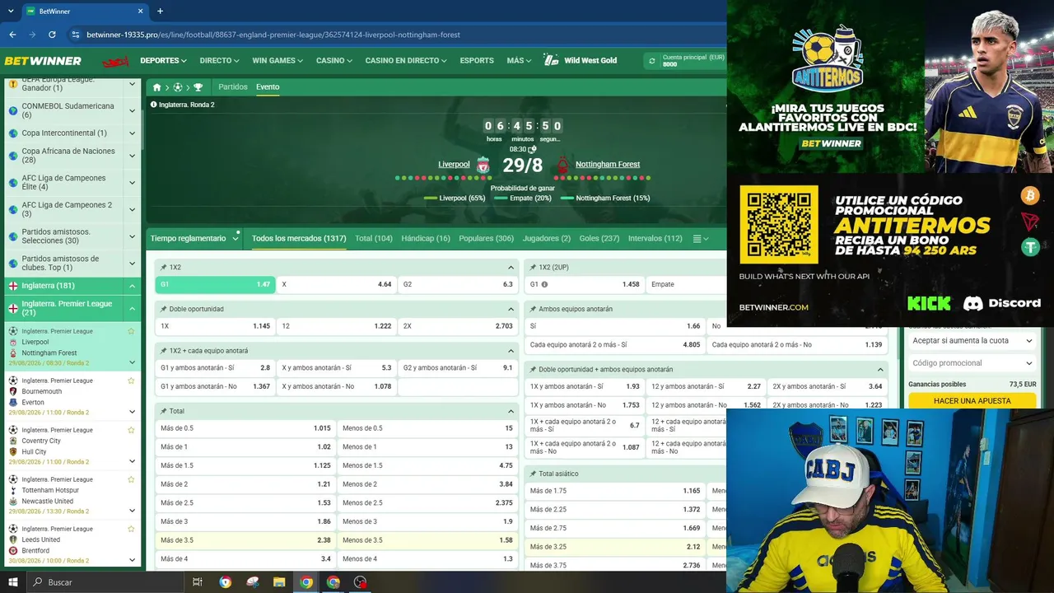Favorite the Tottenham Hotspur vs Newcastle United match
This screenshot has height=593, width=1054.
click(131, 479)
